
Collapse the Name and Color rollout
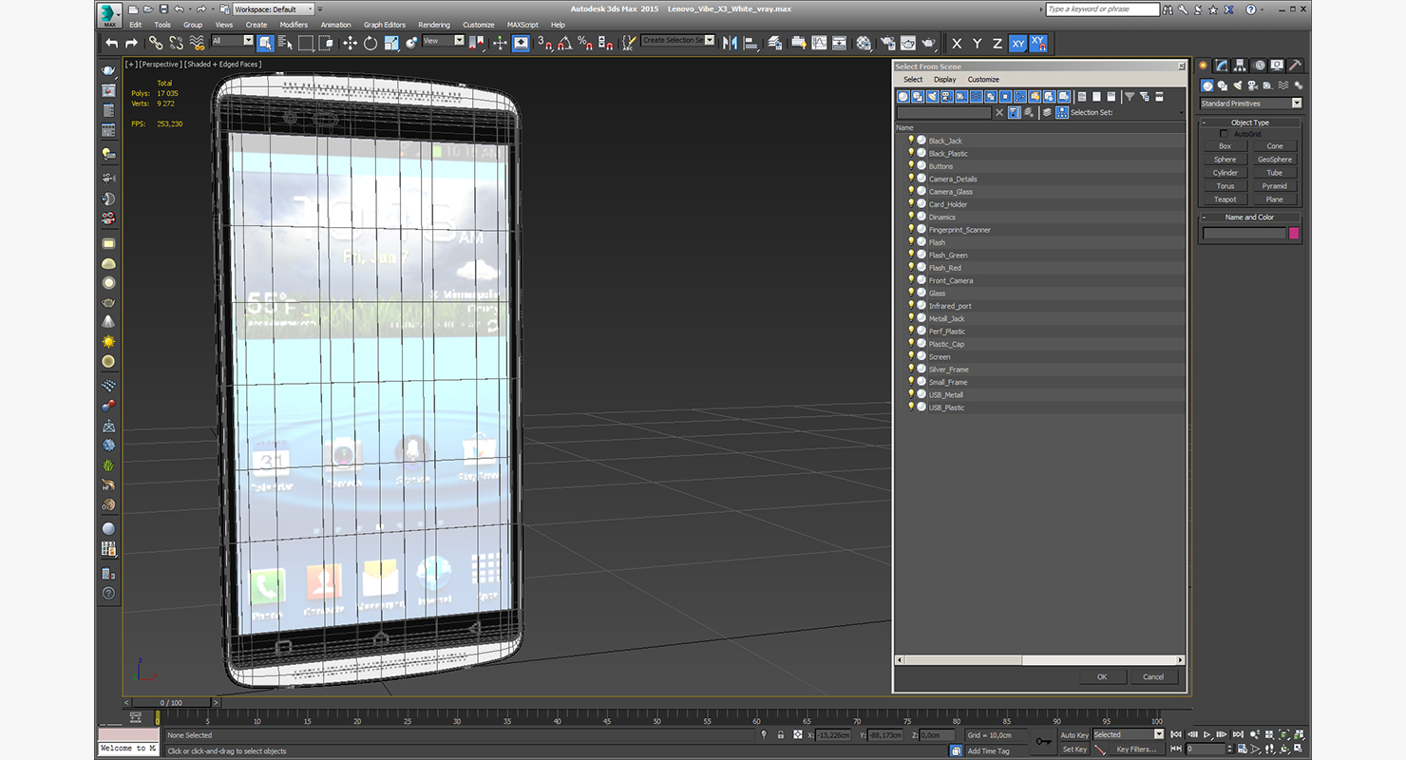click(x=1249, y=218)
